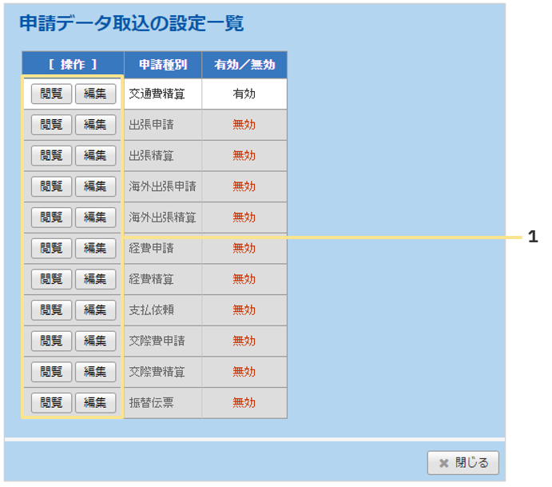Open 閲覧 for 振替伝票 row
The width and height of the screenshot is (552, 487).
[51, 403]
